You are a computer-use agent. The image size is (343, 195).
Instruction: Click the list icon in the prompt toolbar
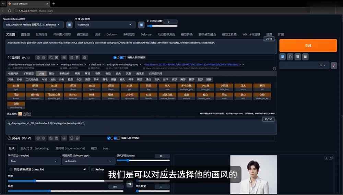(x=64, y=58)
